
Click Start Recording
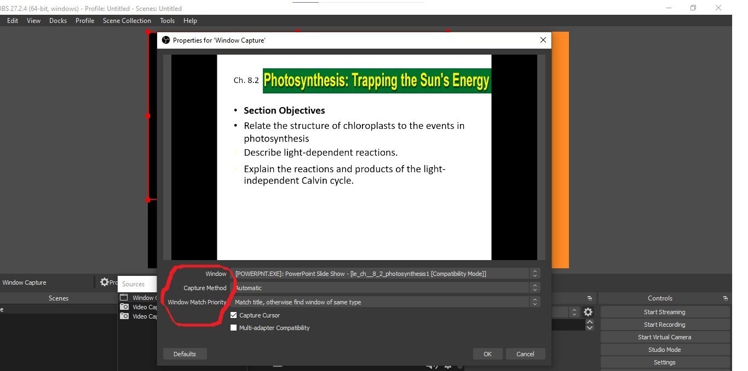click(x=664, y=324)
